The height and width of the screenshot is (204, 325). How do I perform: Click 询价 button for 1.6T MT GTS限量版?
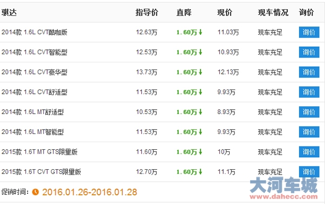click(309, 152)
